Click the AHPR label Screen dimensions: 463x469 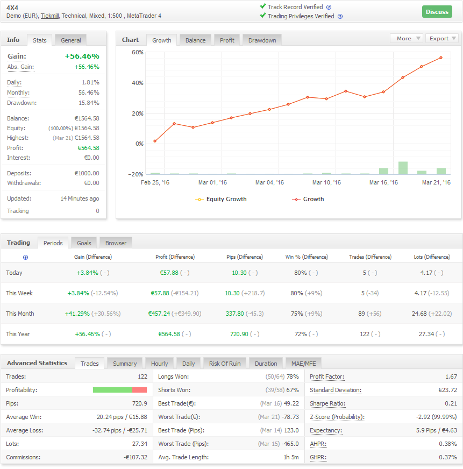[318, 444]
